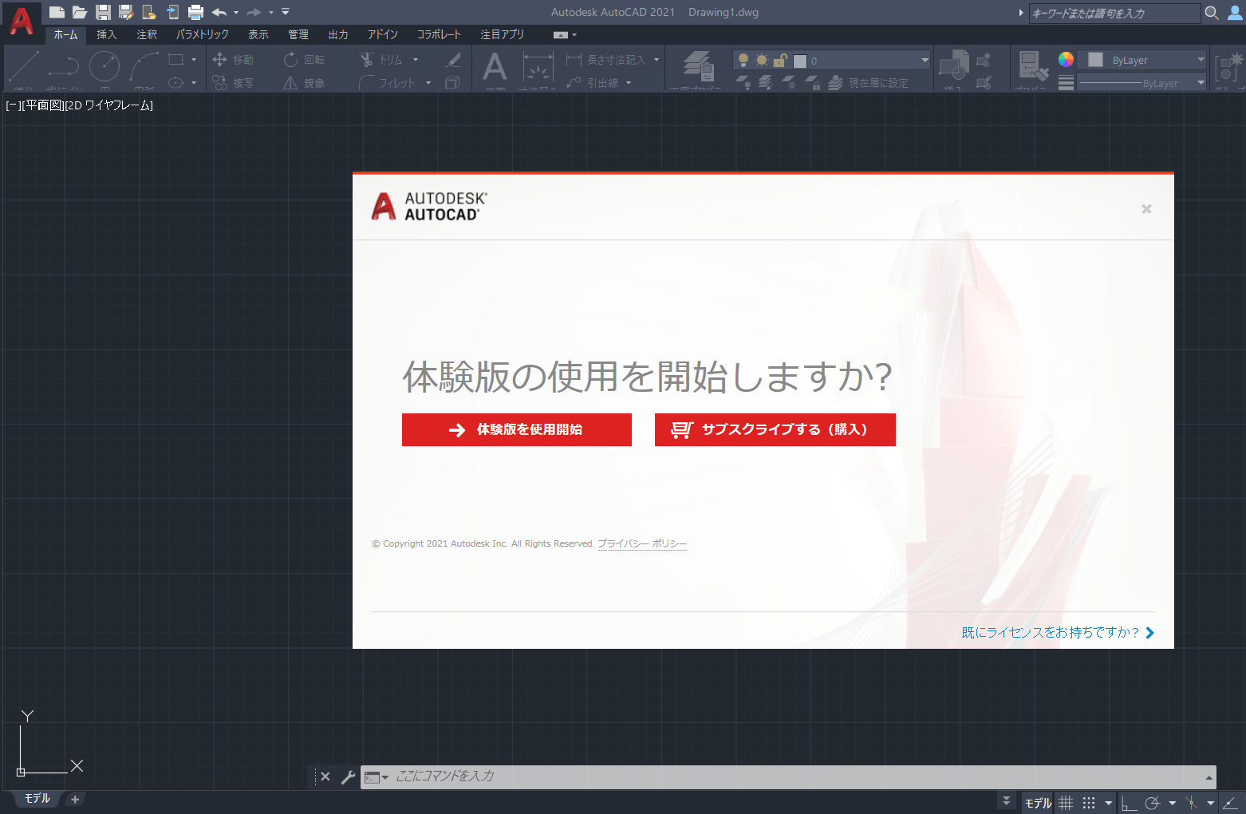Switch to the 挿入 (Insert) ribbon tab
Screen dimensions: 1246x814
coord(107,34)
